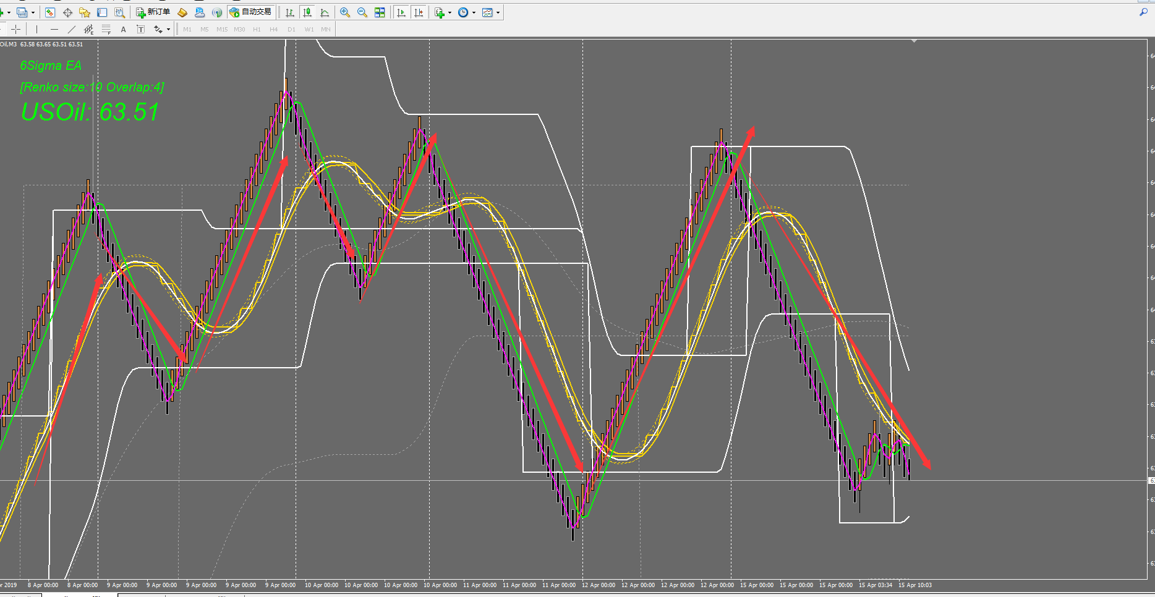Image resolution: width=1155 pixels, height=597 pixels.
Task: Toggle the 自动交易 AutoTrading button
Action: click(x=250, y=12)
